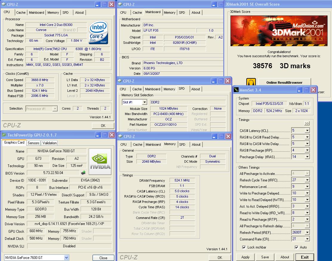332x261 pixels.
Task: Click OK in the CPU-Z processor window
Action: click(x=103, y=125)
